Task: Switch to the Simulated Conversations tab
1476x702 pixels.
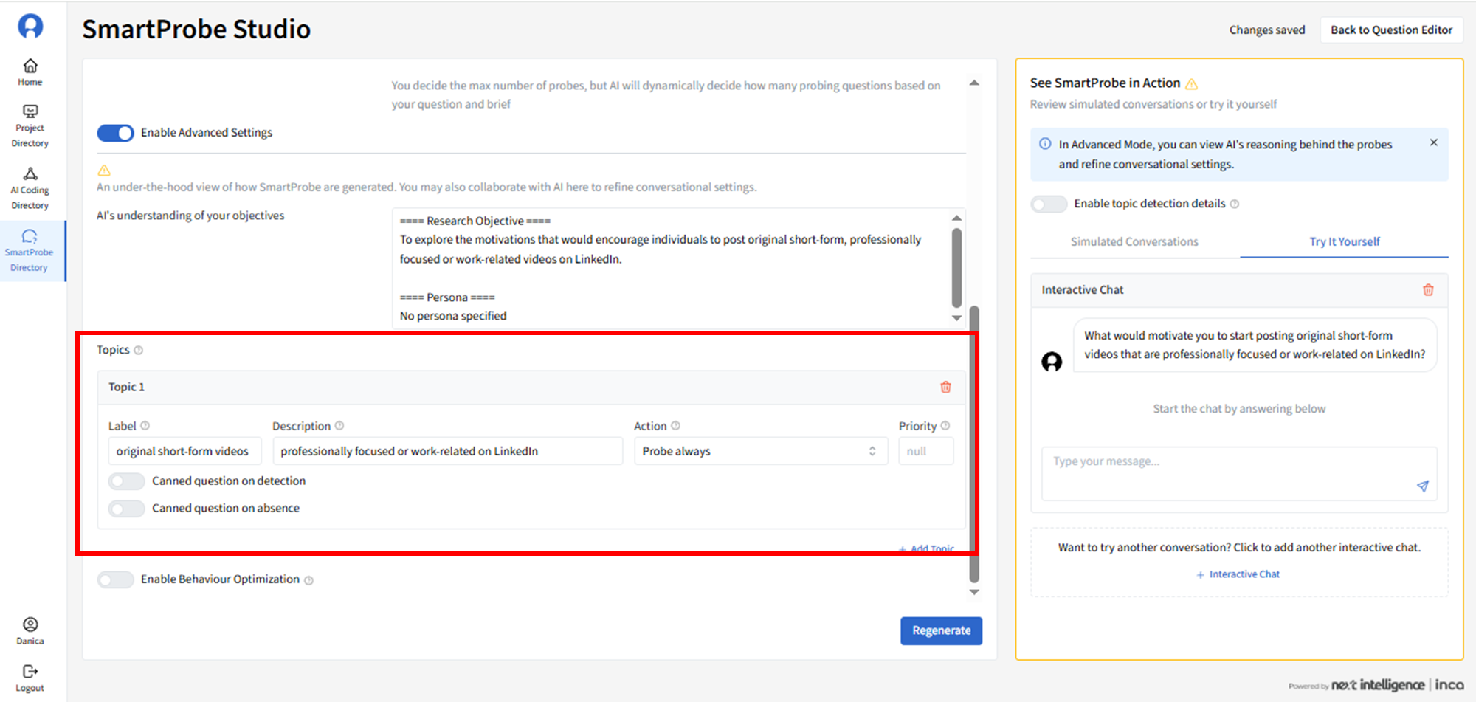Action: pos(1134,241)
